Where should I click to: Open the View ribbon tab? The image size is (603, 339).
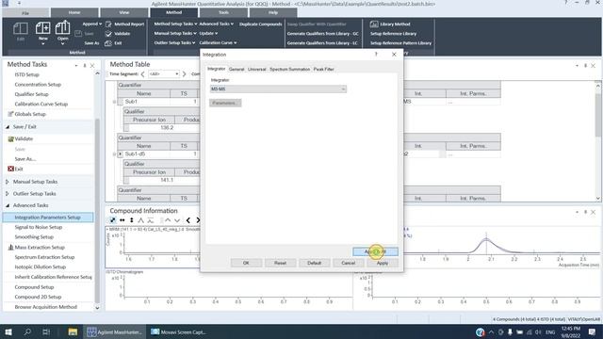coord(123,12)
